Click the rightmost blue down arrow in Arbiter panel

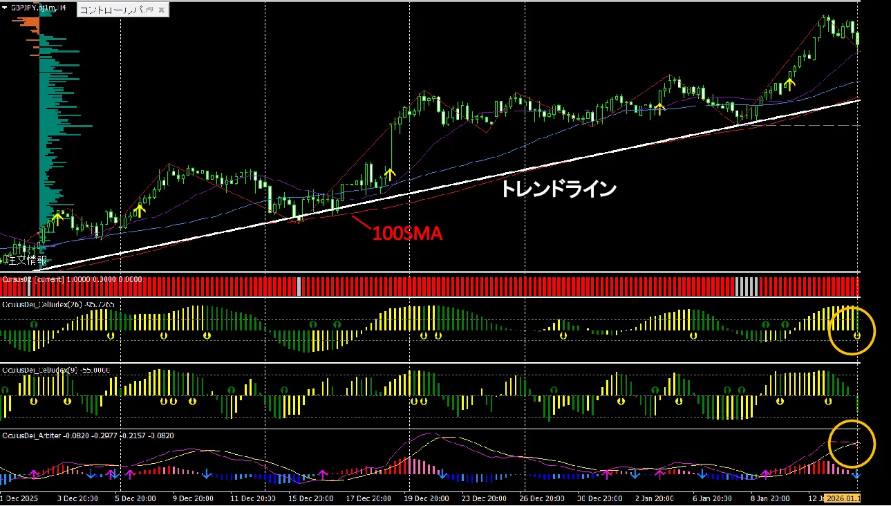click(857, 474)
